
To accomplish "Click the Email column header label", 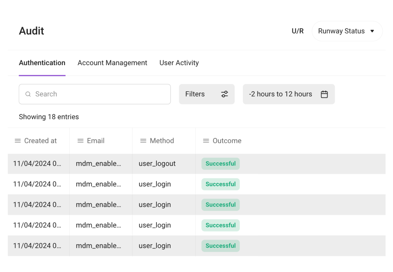I will 95,141.
